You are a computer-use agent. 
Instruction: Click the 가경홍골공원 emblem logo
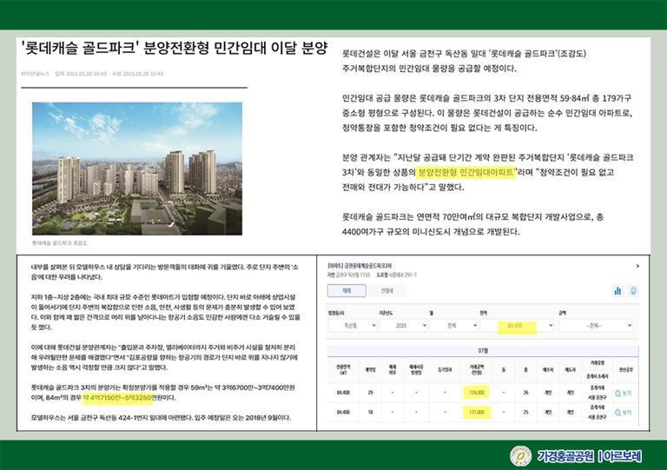click(521, 456)
